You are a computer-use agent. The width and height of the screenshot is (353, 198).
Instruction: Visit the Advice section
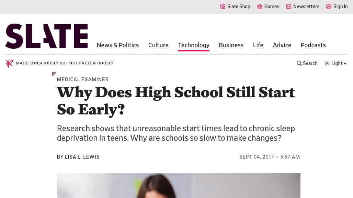[282, 45]
